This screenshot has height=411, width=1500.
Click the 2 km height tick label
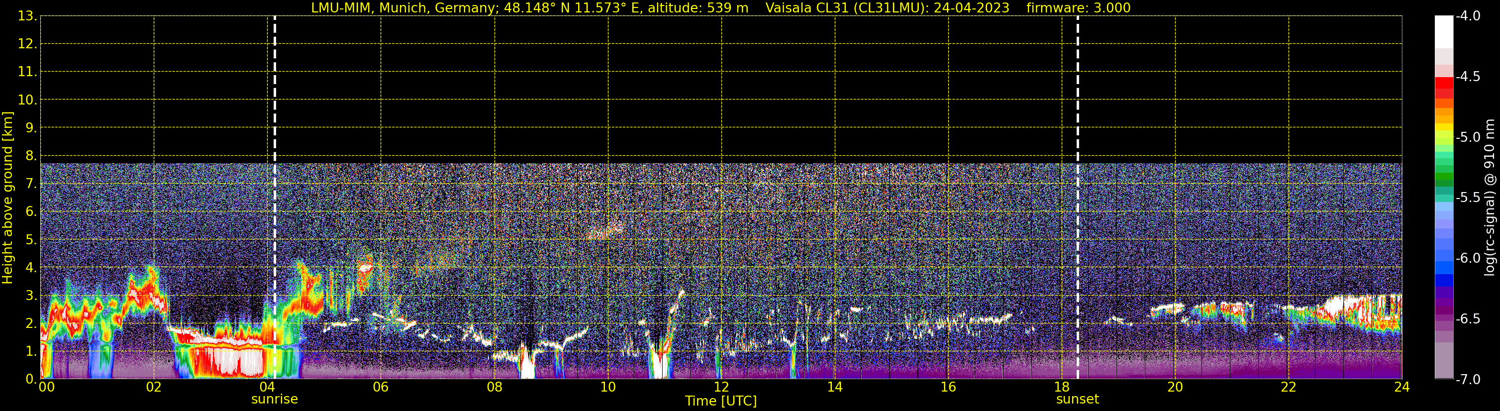tap(30, 323)
